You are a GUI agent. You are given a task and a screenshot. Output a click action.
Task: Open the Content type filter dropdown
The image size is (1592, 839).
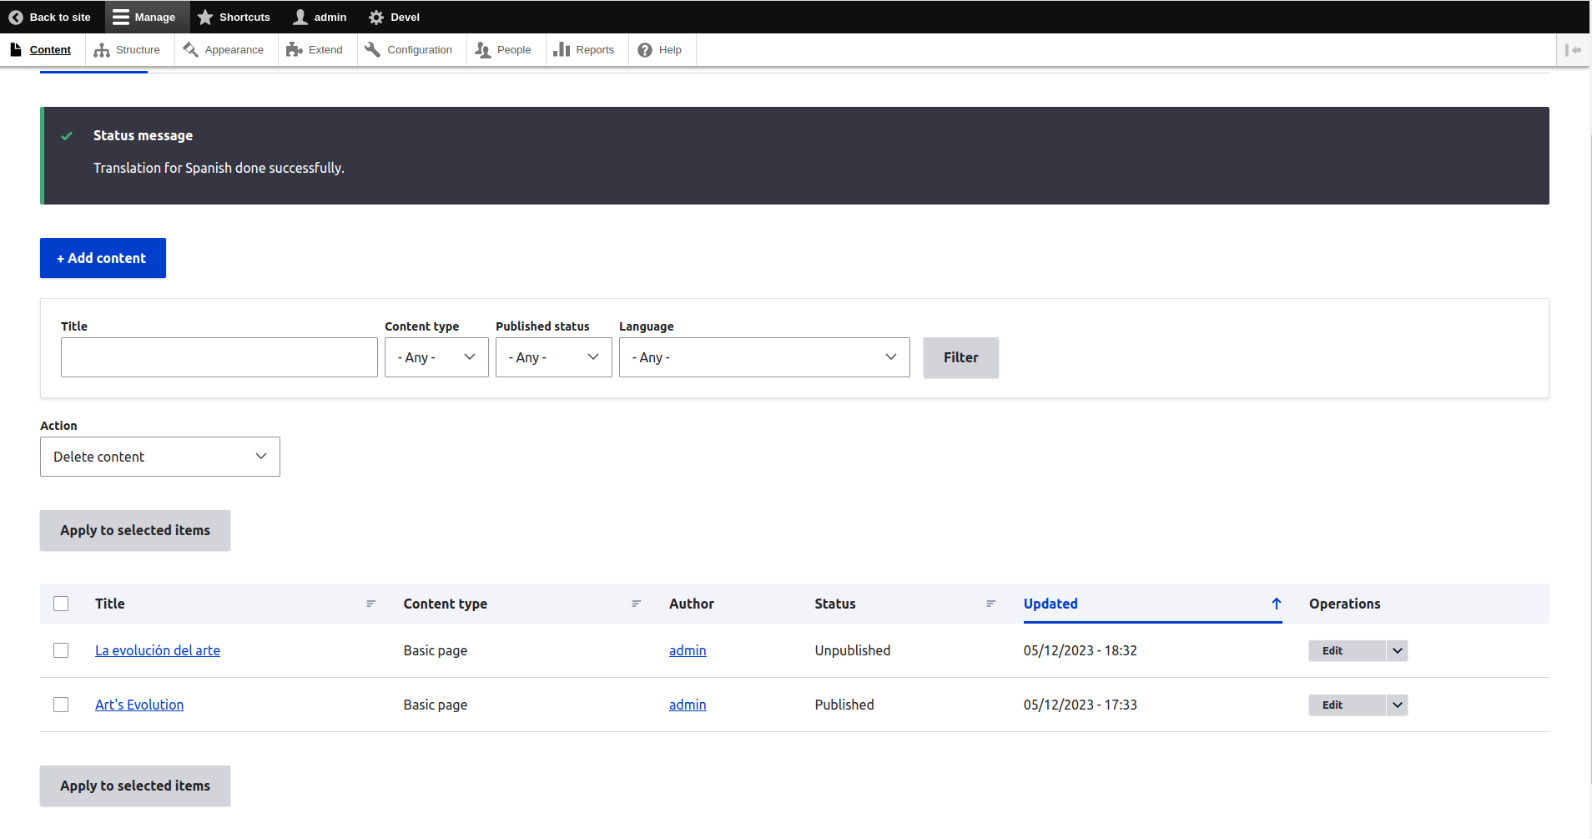click(436, 357)
